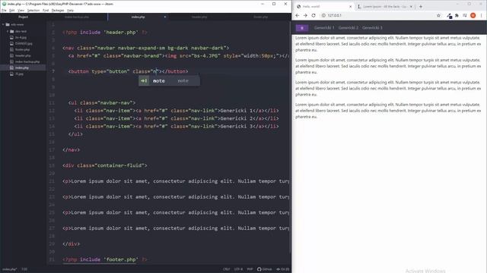The width and height of the screenshot is (487, 273).
Task: Choose the note autocomplete suggestion
Action: (169, 81)
